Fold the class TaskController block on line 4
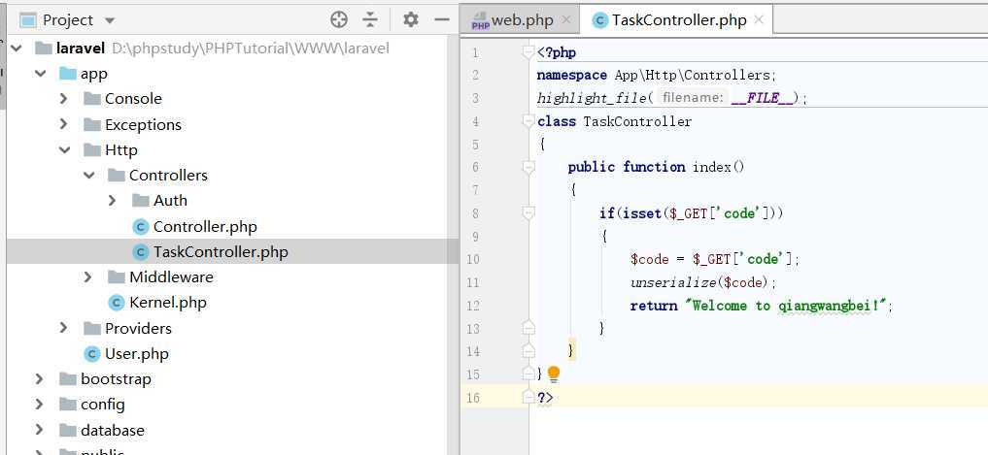 coord(528,121)
